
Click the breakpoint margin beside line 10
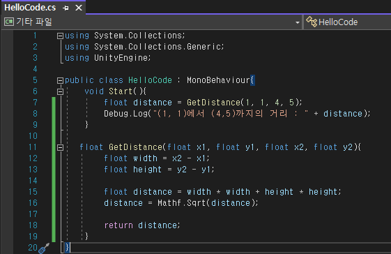point(7,136)
